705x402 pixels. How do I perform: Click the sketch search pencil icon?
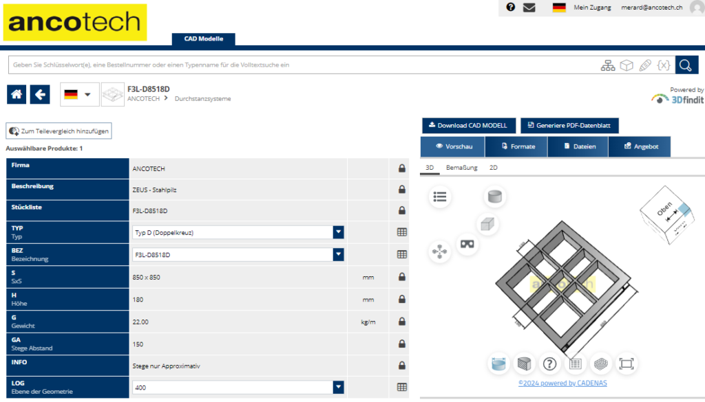pos(645,65)
